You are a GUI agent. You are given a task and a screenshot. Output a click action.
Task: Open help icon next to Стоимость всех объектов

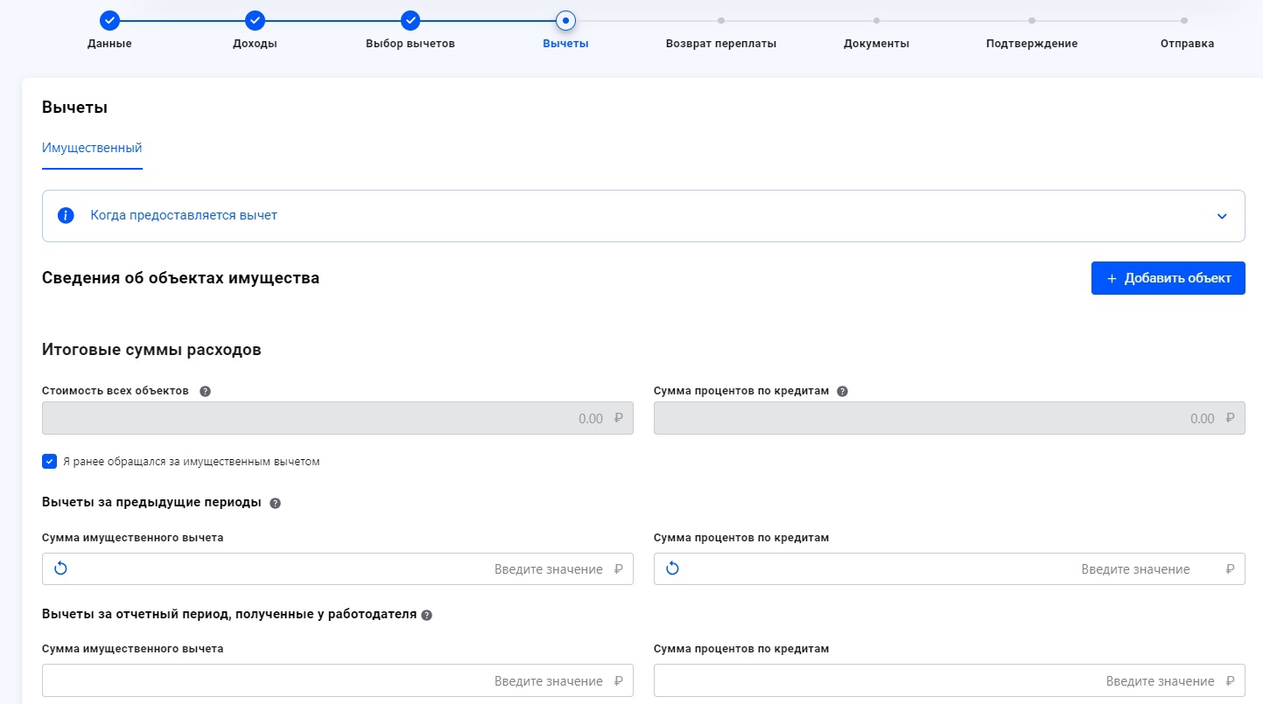pos(205,391)
